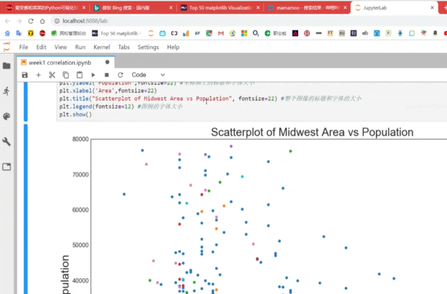Reload the page with the refresh icon

click(x=31, y=21)
